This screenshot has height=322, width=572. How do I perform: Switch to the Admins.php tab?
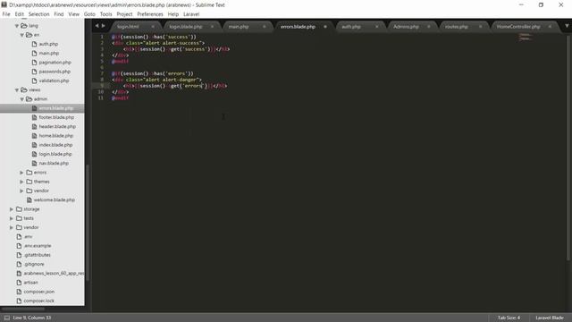406,27
